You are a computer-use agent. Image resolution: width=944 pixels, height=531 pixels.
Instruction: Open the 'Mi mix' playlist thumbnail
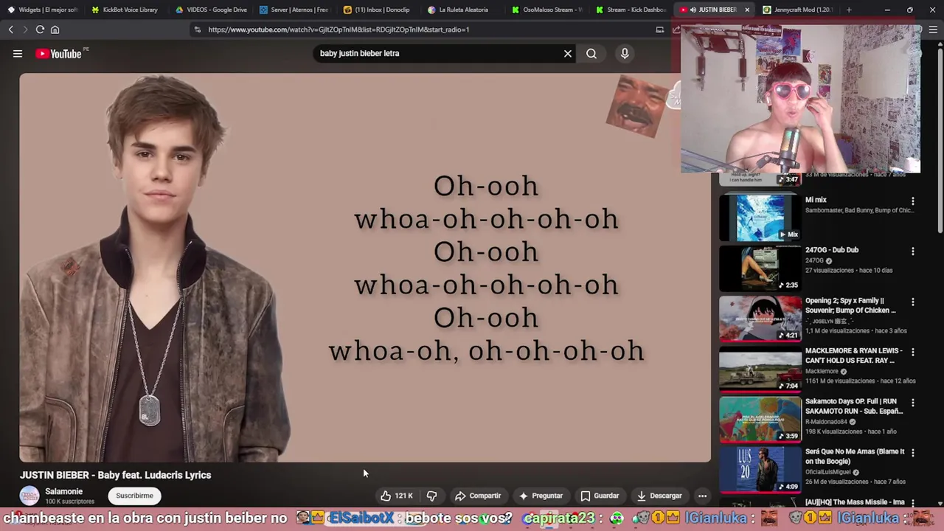(760, 218)
